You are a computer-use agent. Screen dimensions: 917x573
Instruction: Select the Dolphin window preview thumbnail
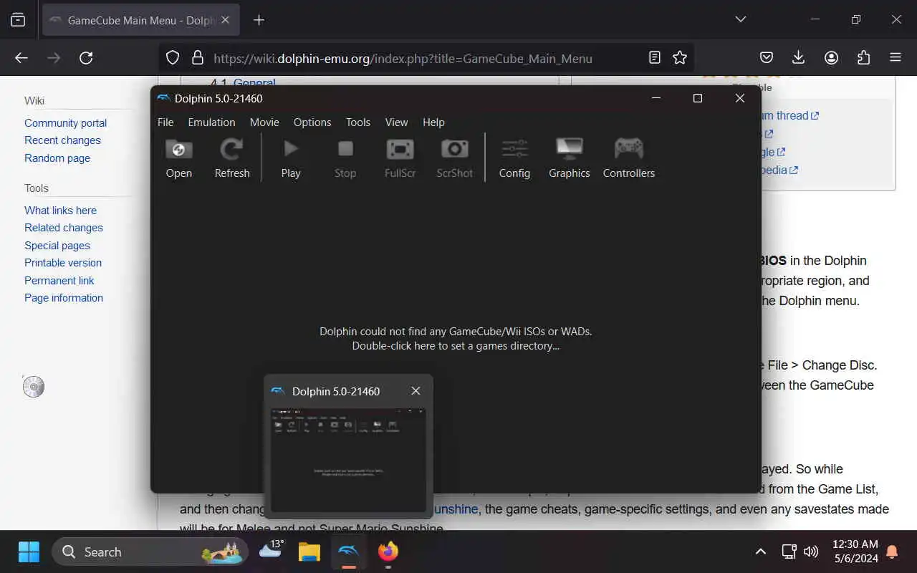click(x=348, y=459)
